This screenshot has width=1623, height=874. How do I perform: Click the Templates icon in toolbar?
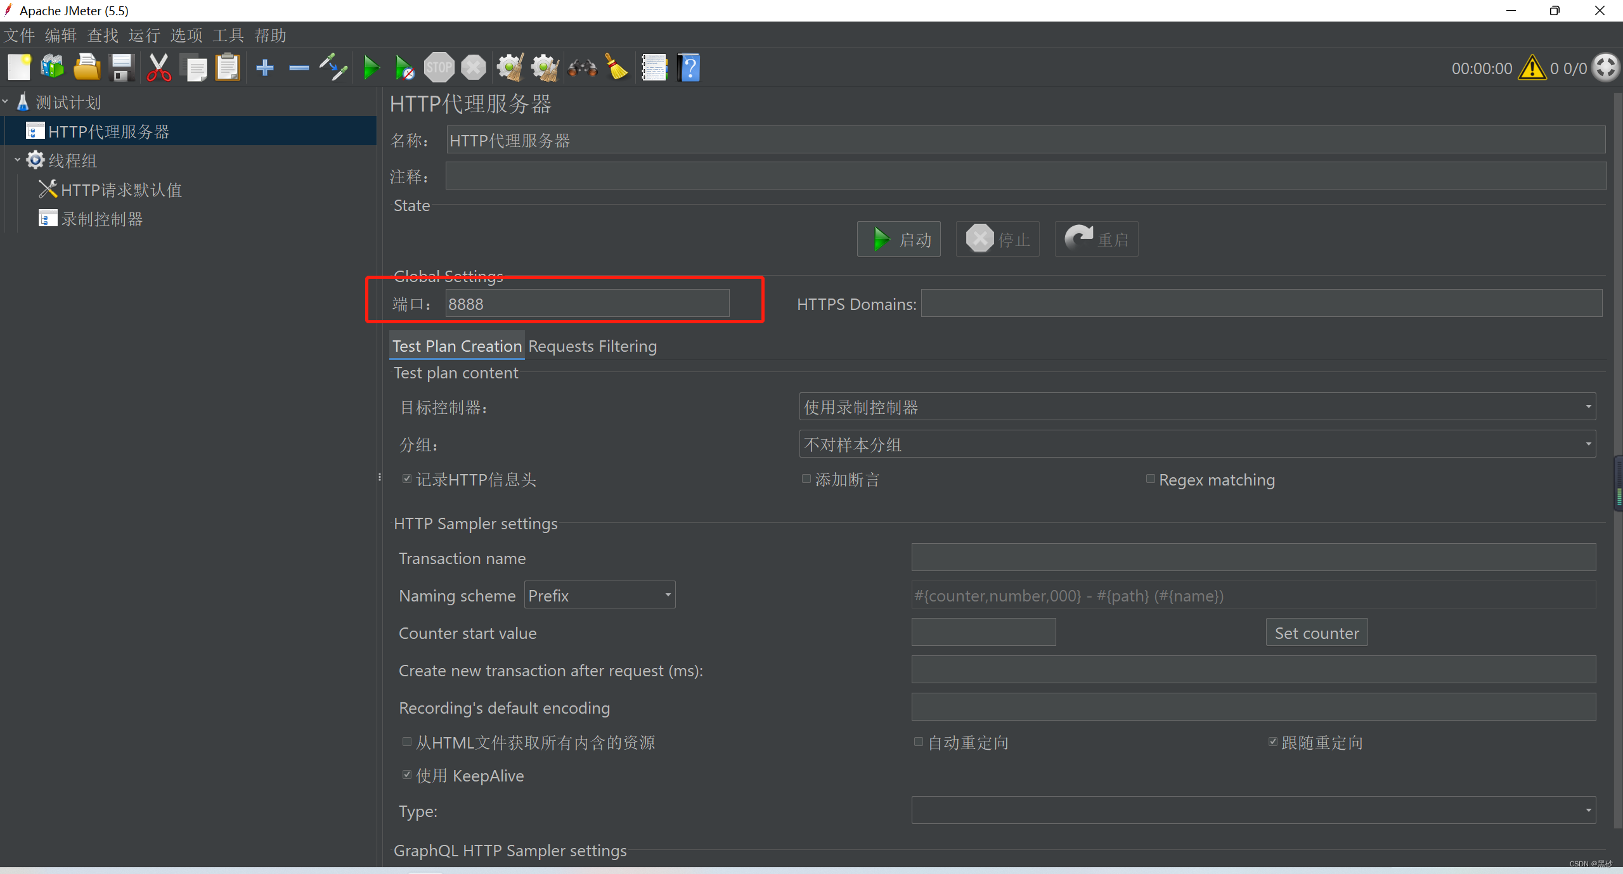tap(53, 67)
